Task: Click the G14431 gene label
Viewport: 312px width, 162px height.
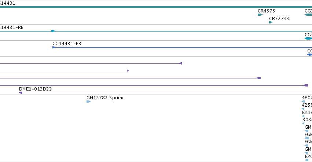Action: pos(8,3)
